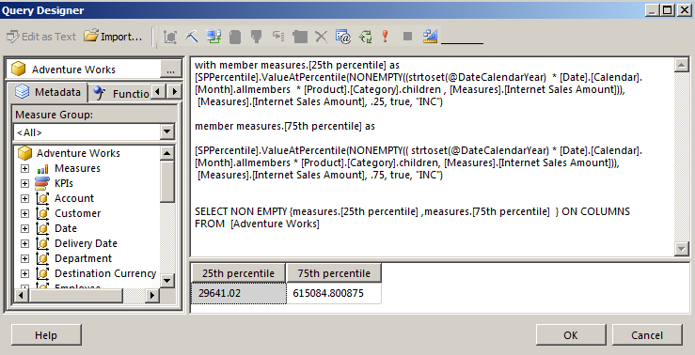Select the Customer tree item
The width and height of the screenshot is (695, 355).
(77, 213)
